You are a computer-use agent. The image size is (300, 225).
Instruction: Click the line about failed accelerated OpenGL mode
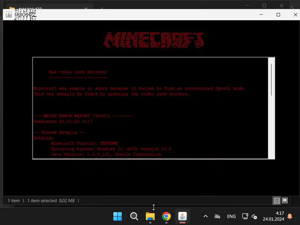[139, 88]
